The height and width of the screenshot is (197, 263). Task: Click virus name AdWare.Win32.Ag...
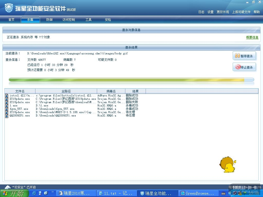coord(111,95)
